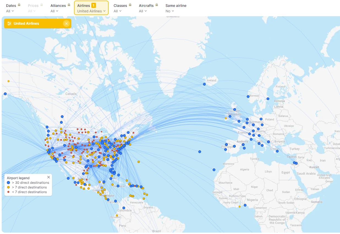Remove the United Airlines filter chip
The image size is (340, 234).
coord(66,24)
